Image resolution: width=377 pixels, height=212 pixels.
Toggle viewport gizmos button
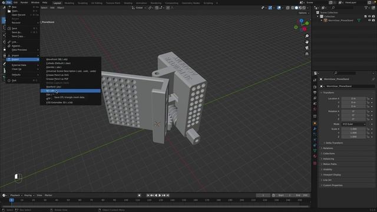coord(270,8)
